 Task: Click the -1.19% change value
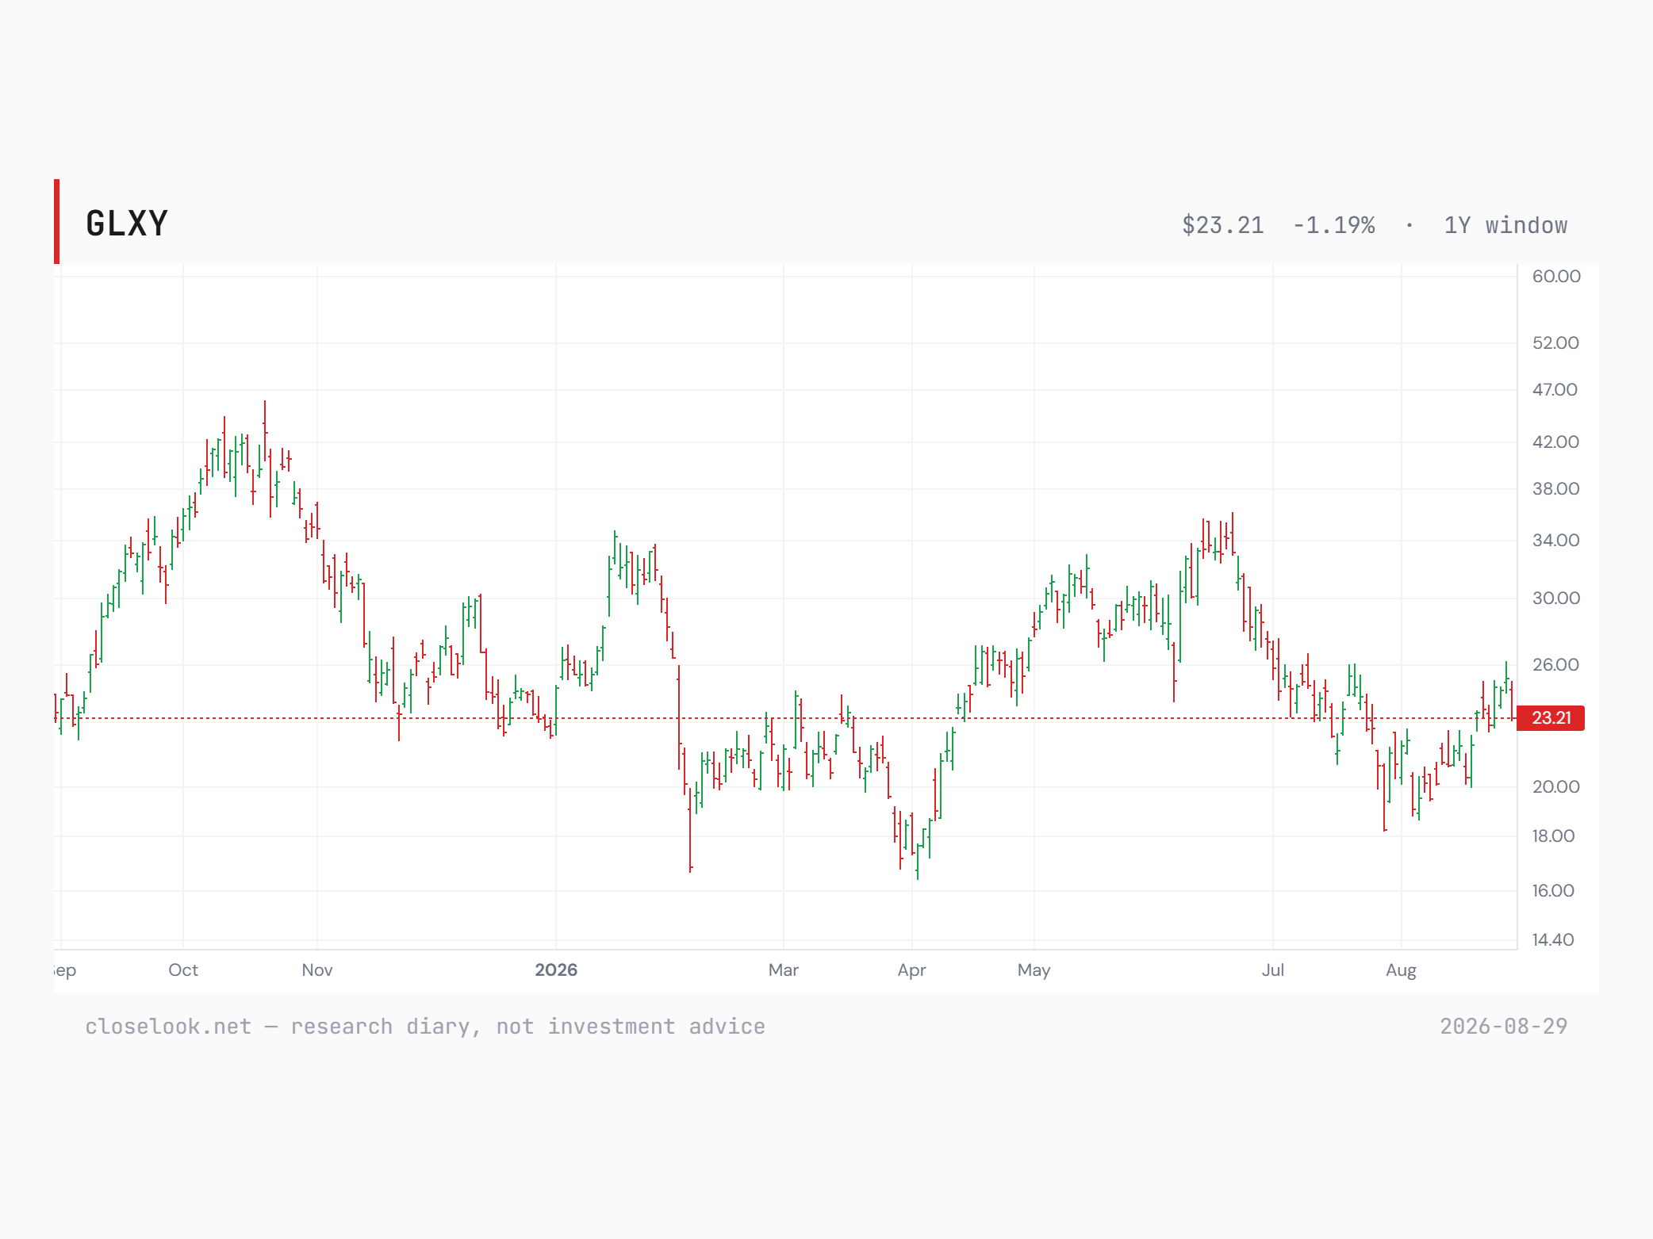click(x=1333, y=225)
